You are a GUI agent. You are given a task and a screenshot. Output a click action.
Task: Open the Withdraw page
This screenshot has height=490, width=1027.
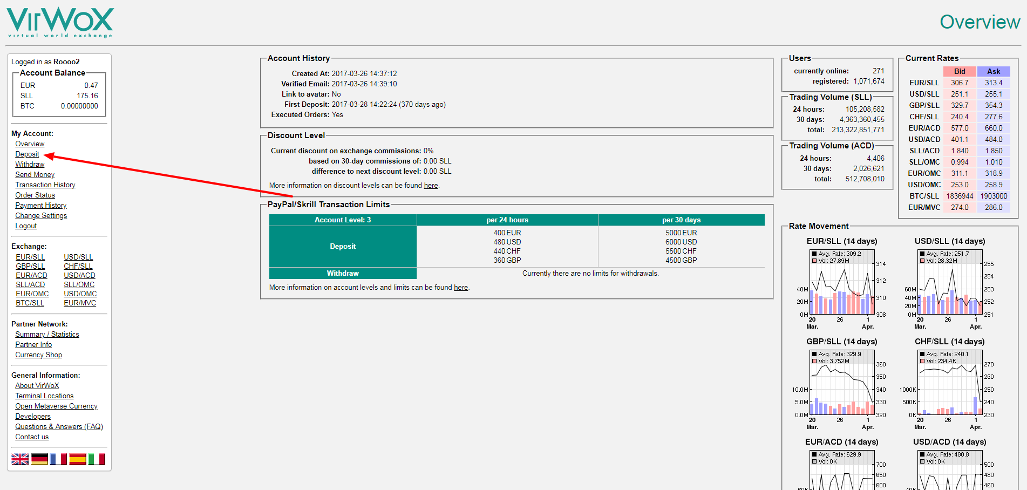coord(30,165)
